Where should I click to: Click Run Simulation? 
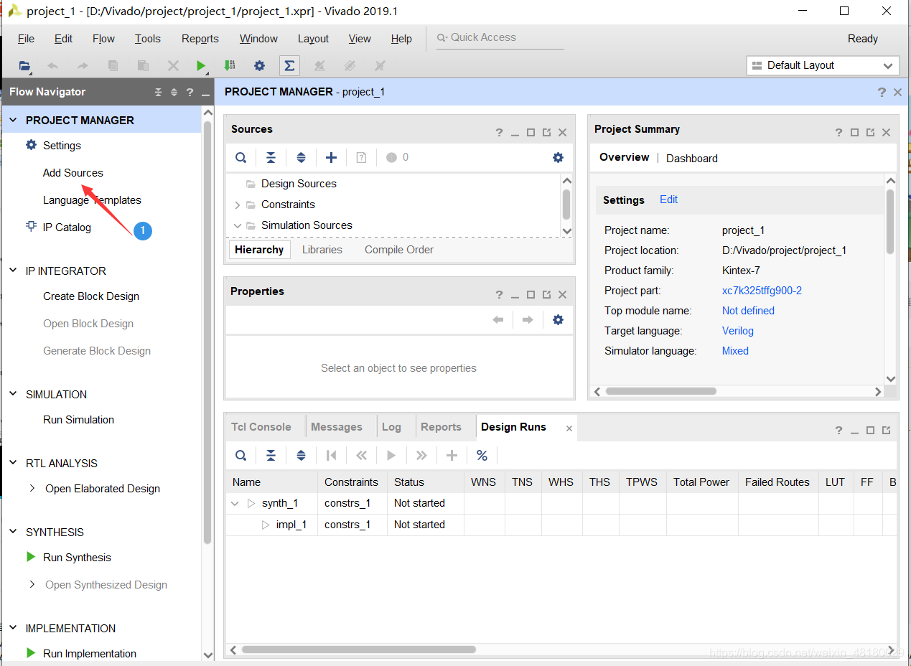click(x=78, y=420)
